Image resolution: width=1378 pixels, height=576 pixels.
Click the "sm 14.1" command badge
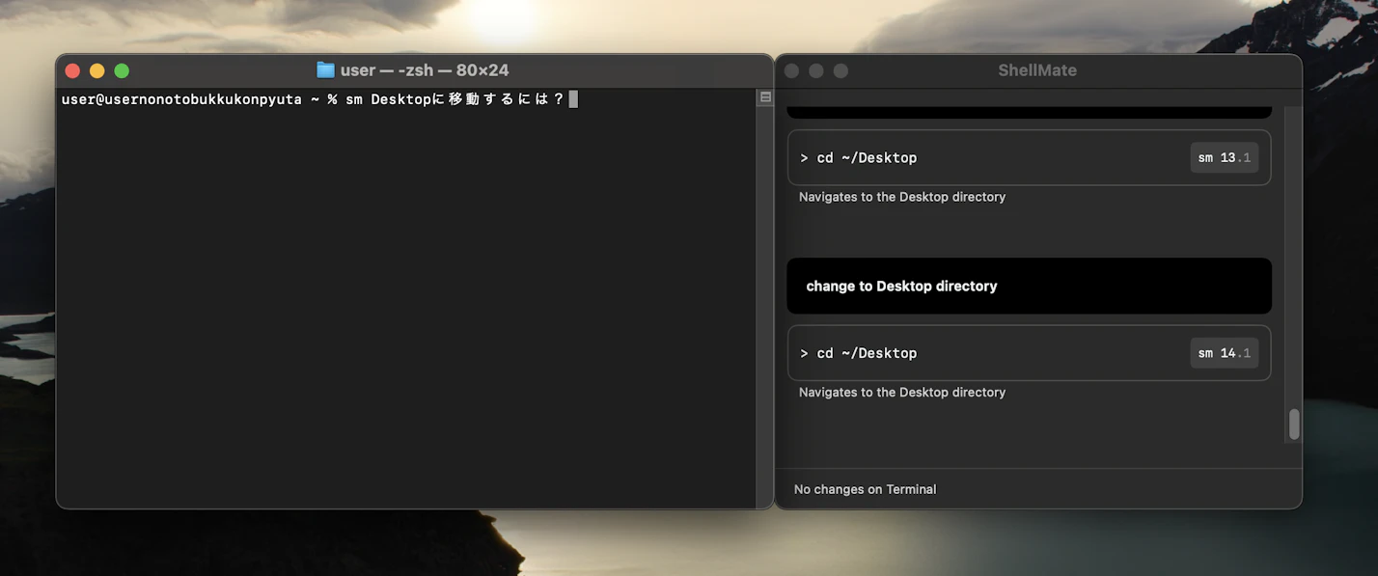(1224, 352)
